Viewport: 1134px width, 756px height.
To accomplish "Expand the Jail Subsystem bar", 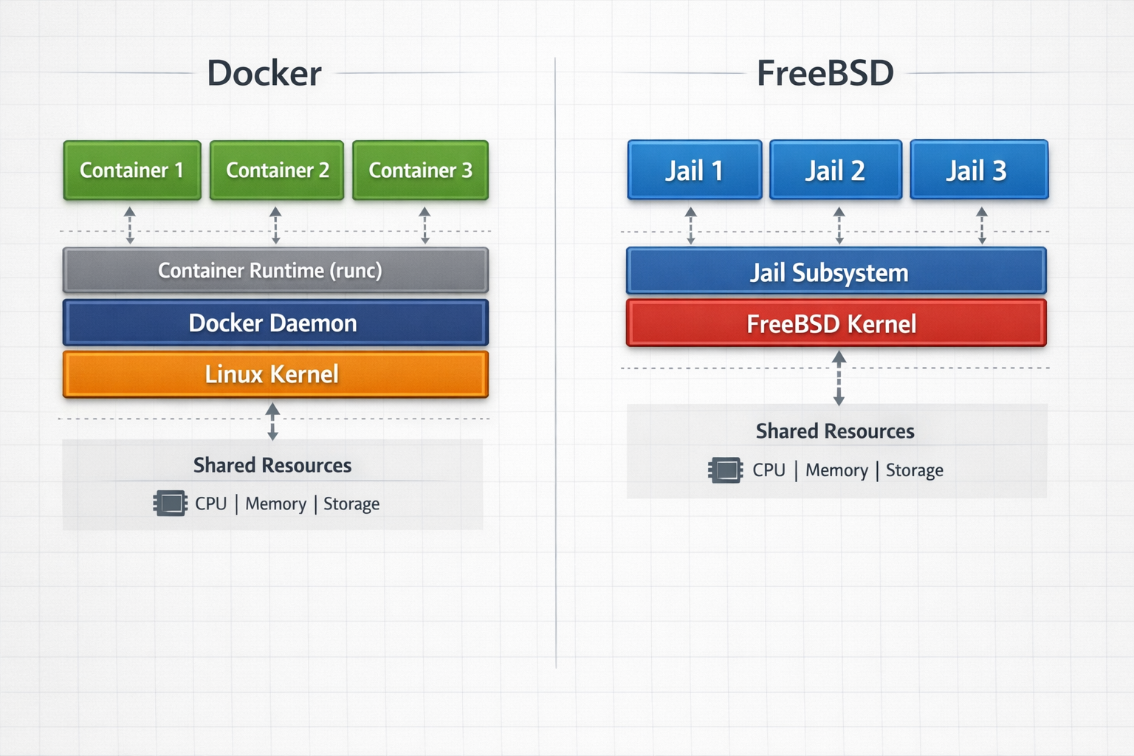I will 835,272.
